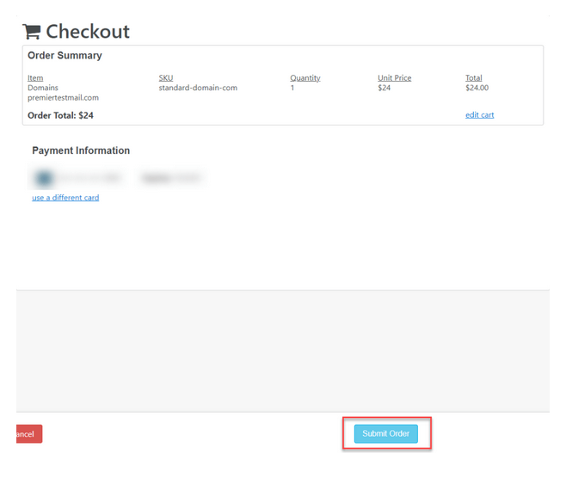Click the $24.00 total value

[x=477, y=88]
